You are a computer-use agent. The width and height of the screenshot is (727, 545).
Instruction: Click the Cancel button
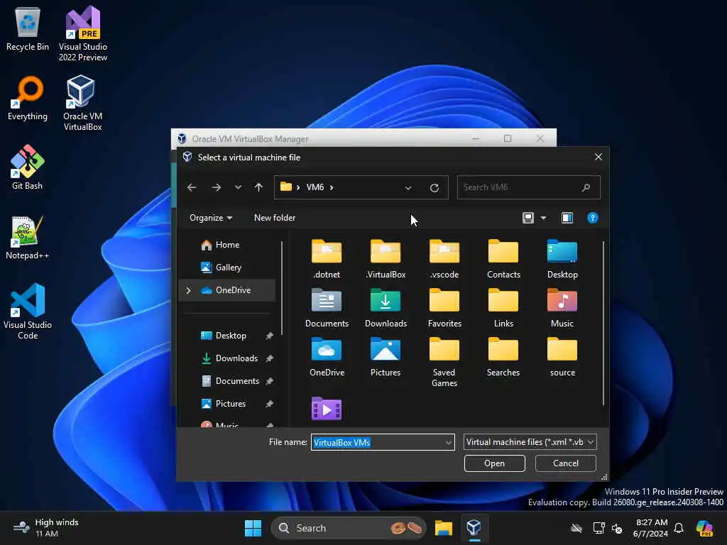pos(565,463)
